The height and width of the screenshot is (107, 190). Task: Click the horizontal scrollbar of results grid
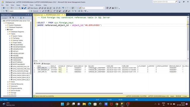click(x=79, y=93)
